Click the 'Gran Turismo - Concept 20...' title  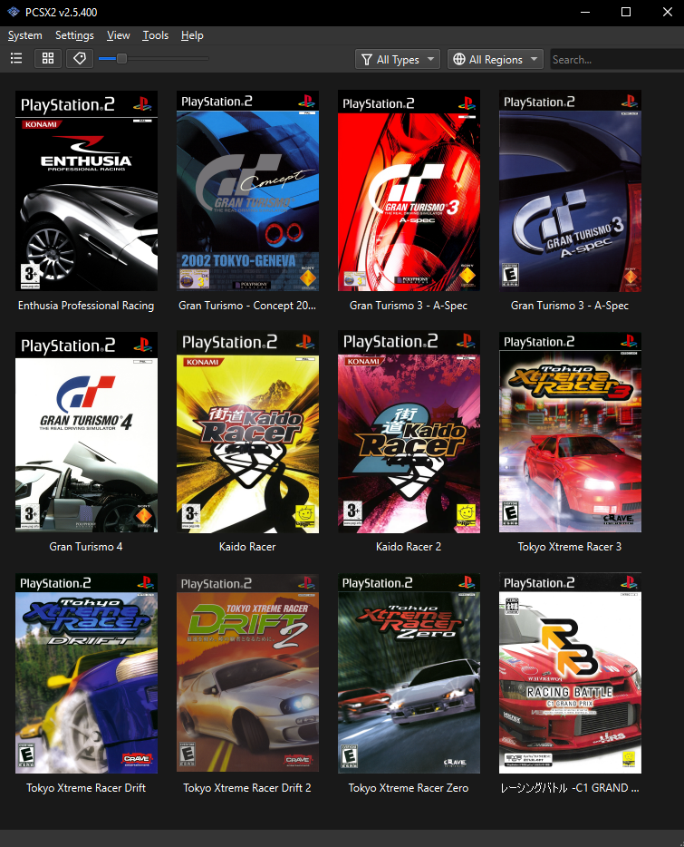point(247,306)
